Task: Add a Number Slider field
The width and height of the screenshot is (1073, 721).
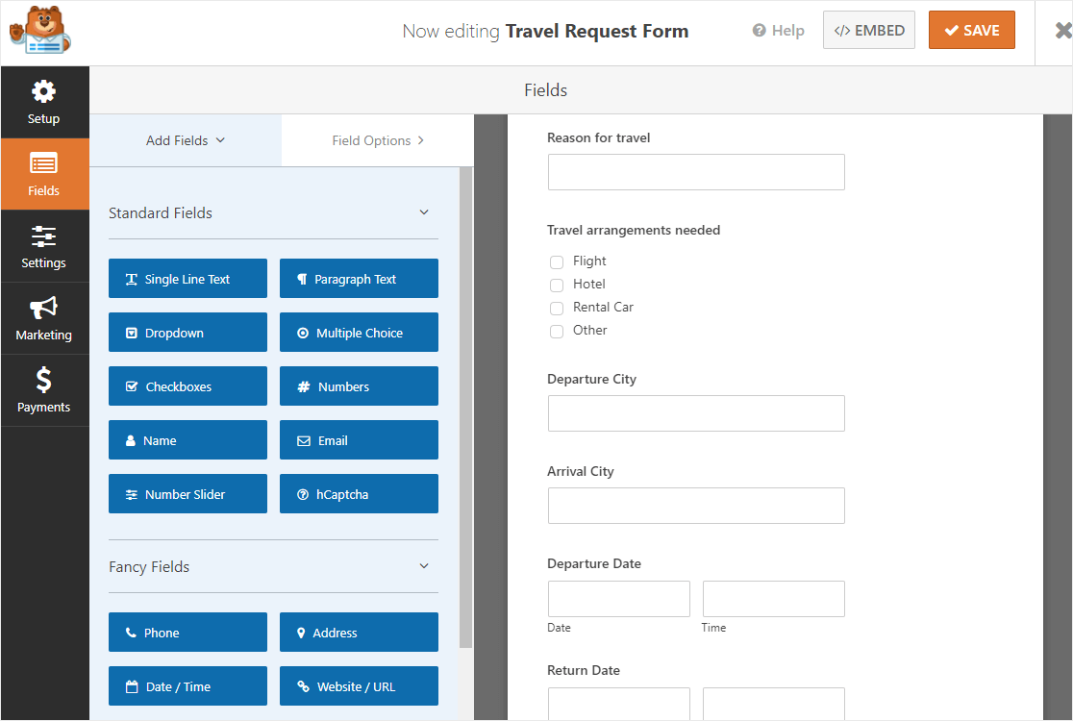Action: [187, 494]
